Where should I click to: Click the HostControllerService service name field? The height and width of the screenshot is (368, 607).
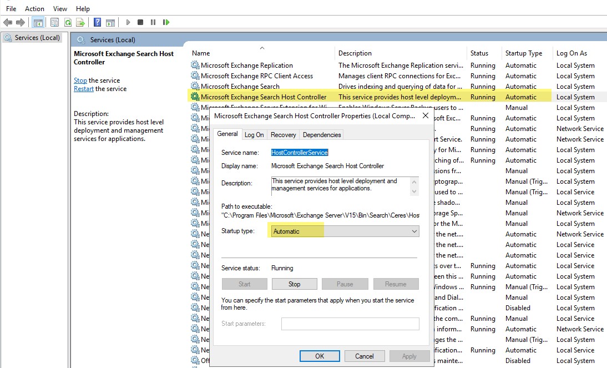[x=300, y=153]
